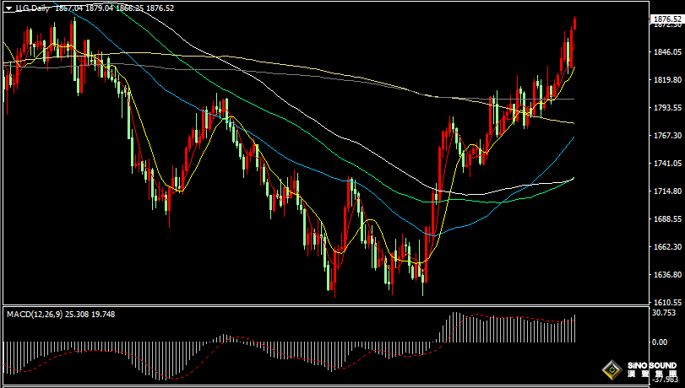Click the 1636.80 price axis label
The width and height of the screenshot is (685, 388).
pyautogui.click(x=666, y=275)
